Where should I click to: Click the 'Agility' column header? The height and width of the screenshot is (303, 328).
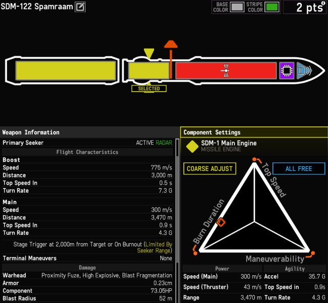[x=295, y=269]
